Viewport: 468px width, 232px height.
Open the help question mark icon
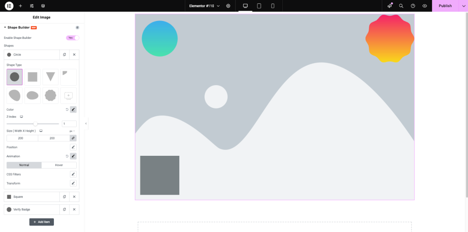(x=413, y=6)
